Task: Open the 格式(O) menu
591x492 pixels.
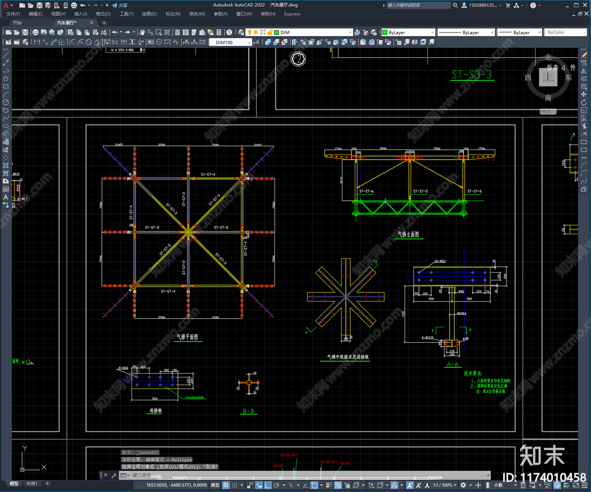Action: (103, 14)
